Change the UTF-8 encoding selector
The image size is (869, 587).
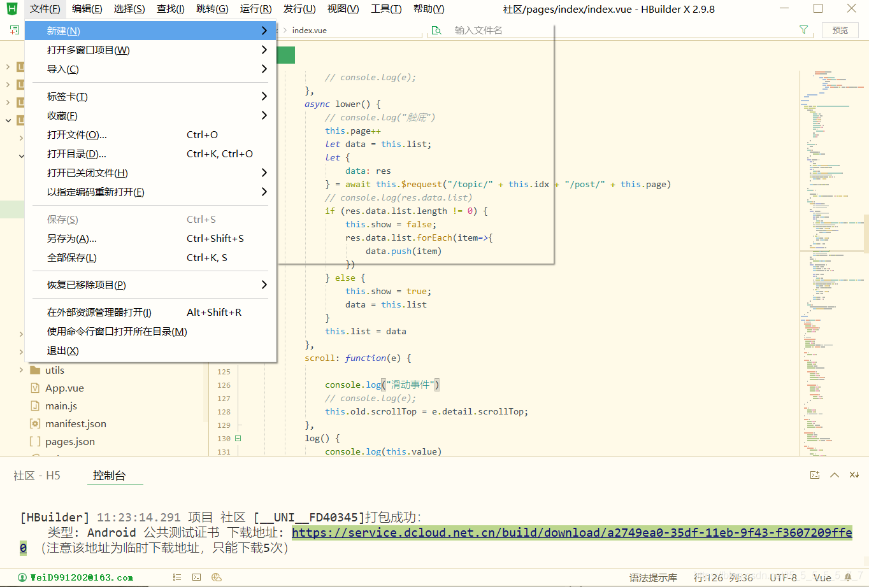click(x=783, y=577)
